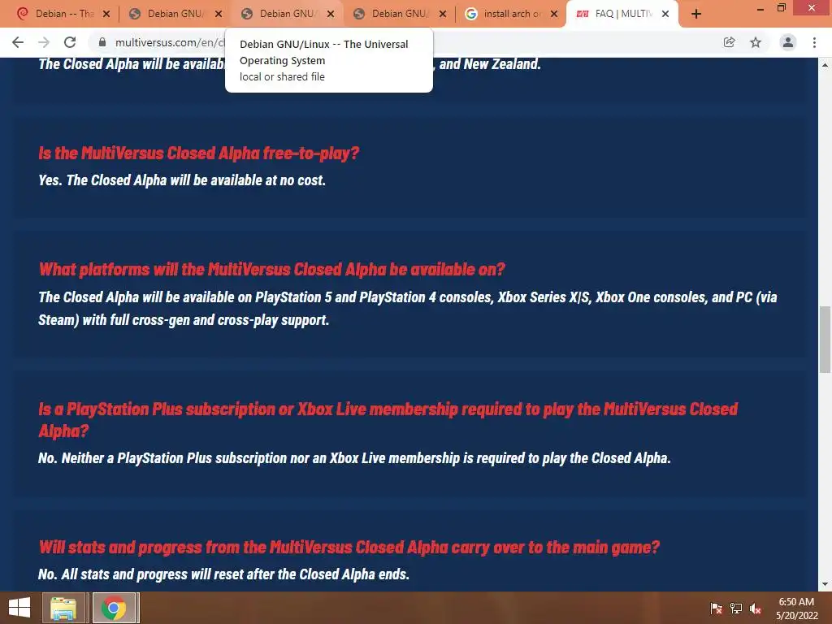
Task: Click the page scrollbar thumb
Action: pyautogui.click(x=825, y=340)
